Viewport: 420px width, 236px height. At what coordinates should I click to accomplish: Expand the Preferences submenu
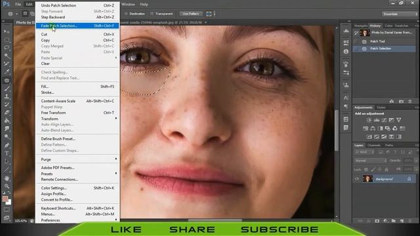(x=78, y=220)
